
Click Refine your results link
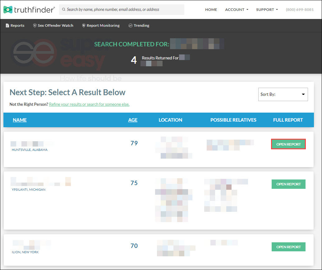click(89, 105)
